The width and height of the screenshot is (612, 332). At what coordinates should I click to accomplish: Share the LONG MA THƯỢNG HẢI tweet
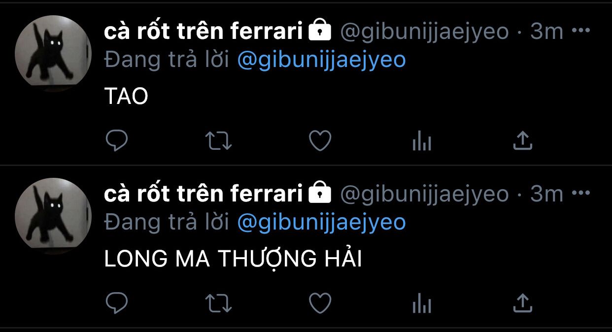point(523,303)
